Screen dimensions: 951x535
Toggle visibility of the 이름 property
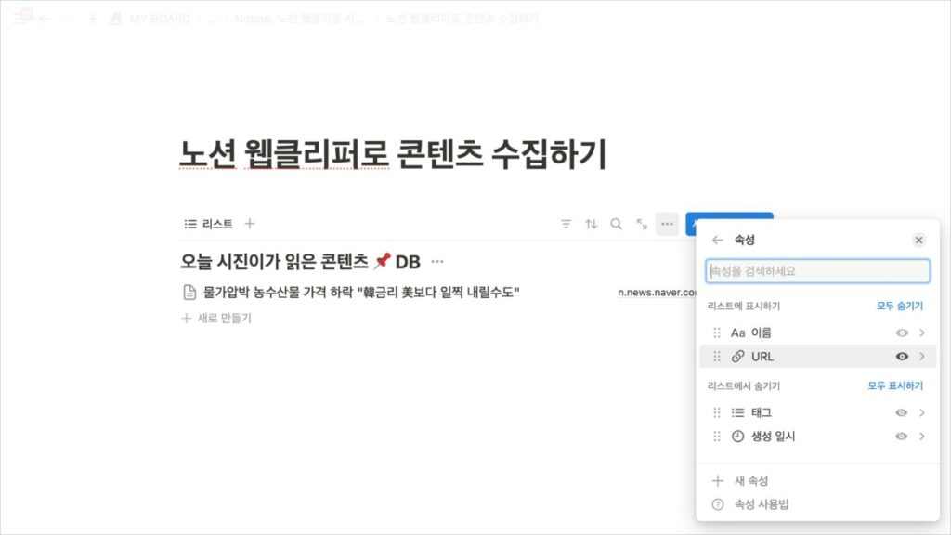900,332
